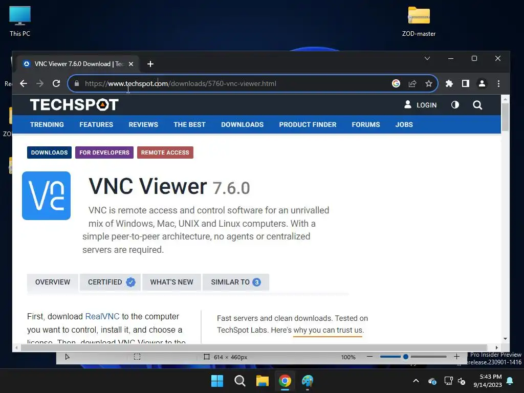Click the FOR DEVELOPERS tag
524x393 pixels.
tap(104, 152)
